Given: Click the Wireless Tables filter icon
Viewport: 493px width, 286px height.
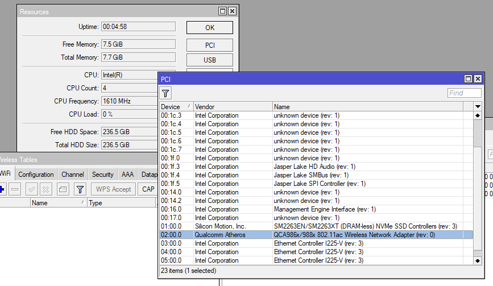Looking at the screenshot, I should click(x=80, y=189).
